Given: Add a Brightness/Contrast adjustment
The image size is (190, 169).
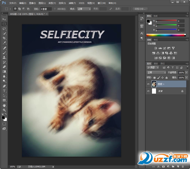Looking at the screenshot, I should click(156, 48).
